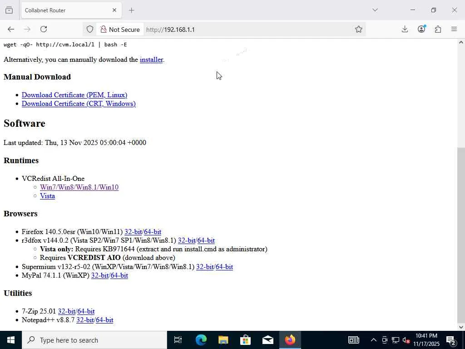The image size is (465, 349).
Task: Open VCRedist Vista link
Action: (x=47, y=196)
